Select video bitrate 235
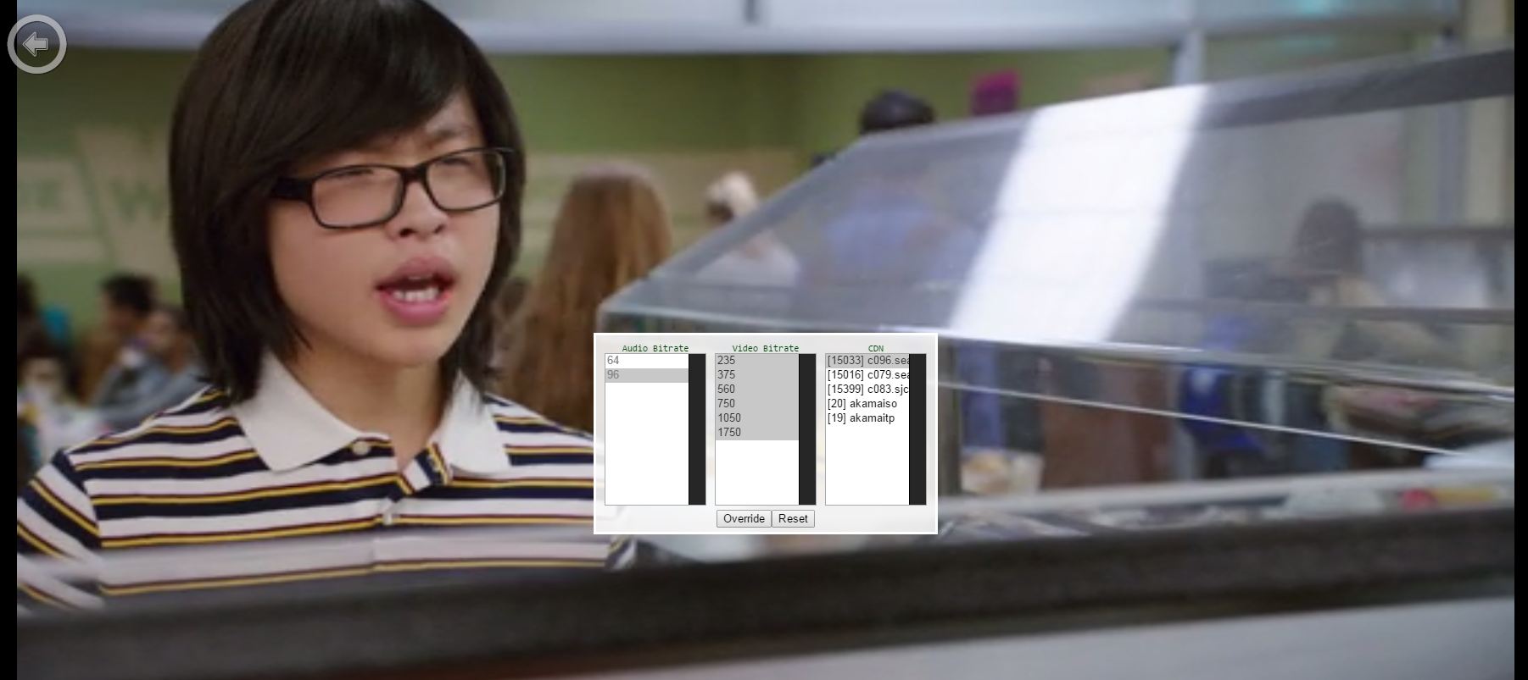The height and width of the screenshot is (680, 1528). pos(757,361)
